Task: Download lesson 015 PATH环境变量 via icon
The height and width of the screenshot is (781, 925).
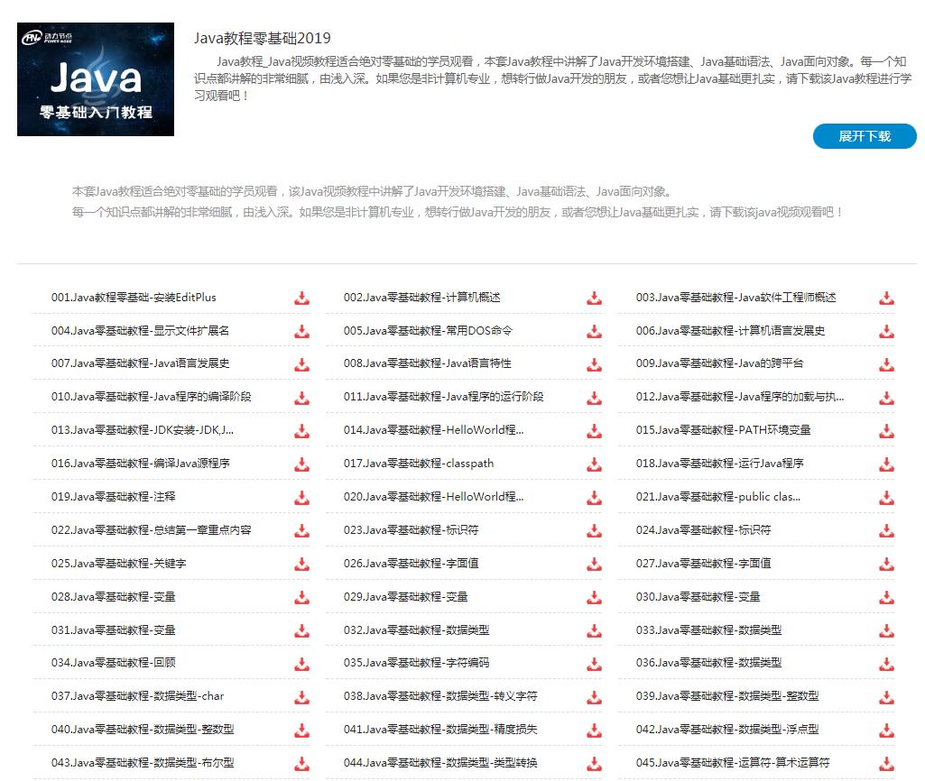Action: click(x=886, y=431)
